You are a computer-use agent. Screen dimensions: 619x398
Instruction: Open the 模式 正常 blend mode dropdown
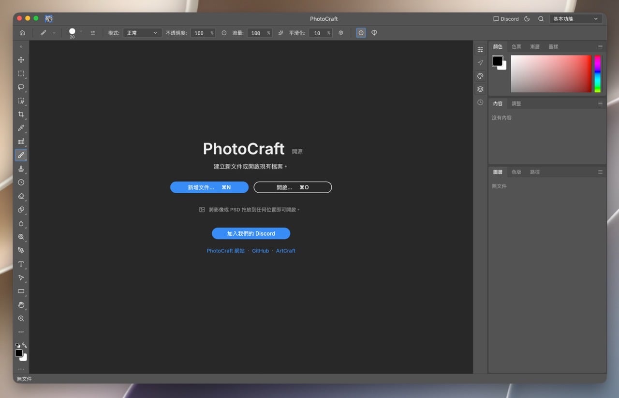[x=142, y=33]
